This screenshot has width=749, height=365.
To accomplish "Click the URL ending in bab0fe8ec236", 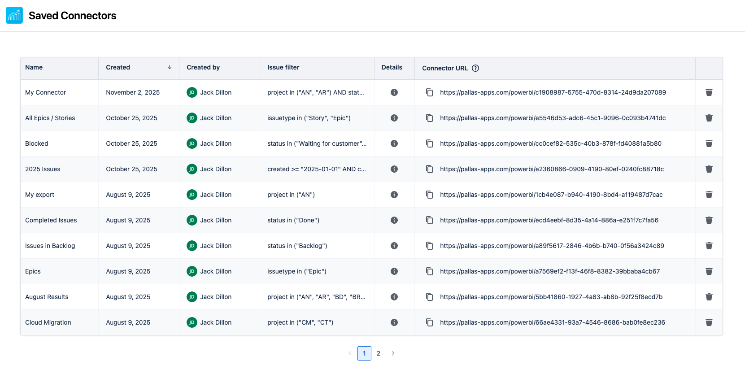I will coord(553,322).
